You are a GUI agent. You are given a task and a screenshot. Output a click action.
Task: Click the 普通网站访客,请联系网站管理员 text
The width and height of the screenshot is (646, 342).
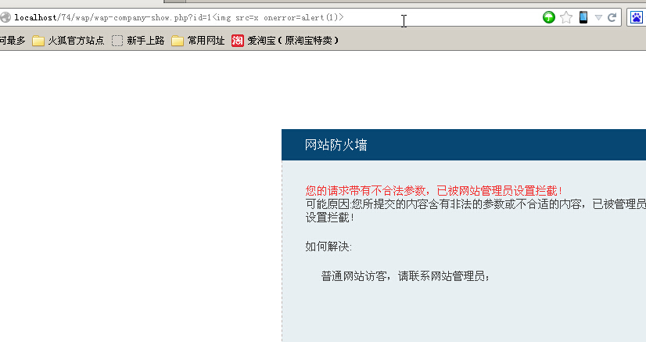[x=405, y=276]
